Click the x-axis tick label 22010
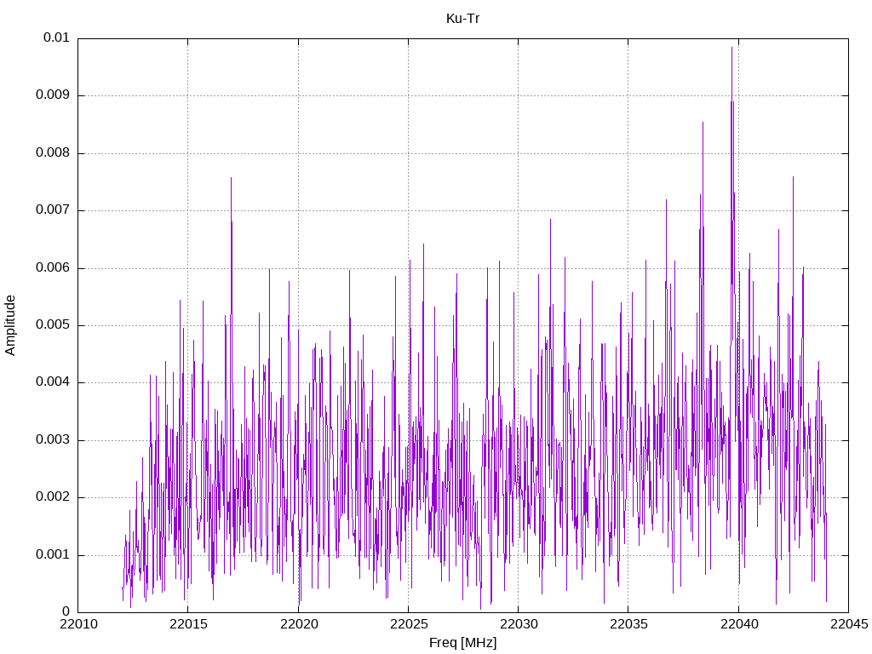872x654 pixels. point(77,624)
